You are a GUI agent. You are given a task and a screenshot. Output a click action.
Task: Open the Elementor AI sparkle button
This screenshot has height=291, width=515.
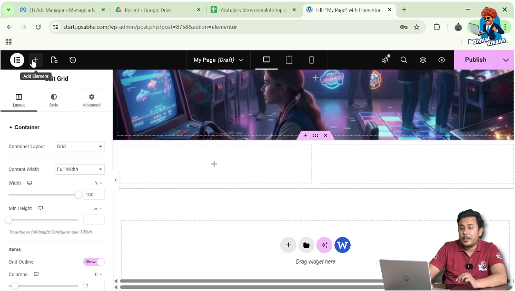click(x=324, y=245)
